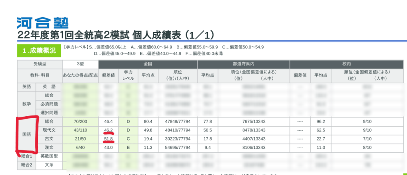This screenshot has height=175, width=407.
Task: Click the 総合2 row label
Action: pos(26,165)
